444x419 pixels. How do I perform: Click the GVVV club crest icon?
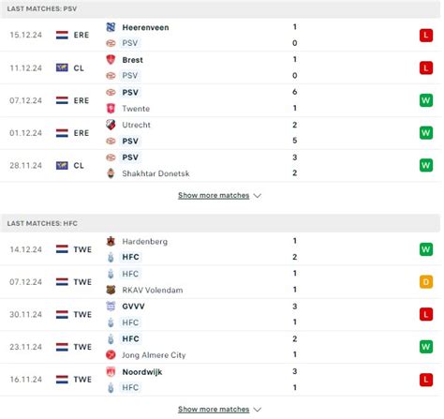pos(111,307)
